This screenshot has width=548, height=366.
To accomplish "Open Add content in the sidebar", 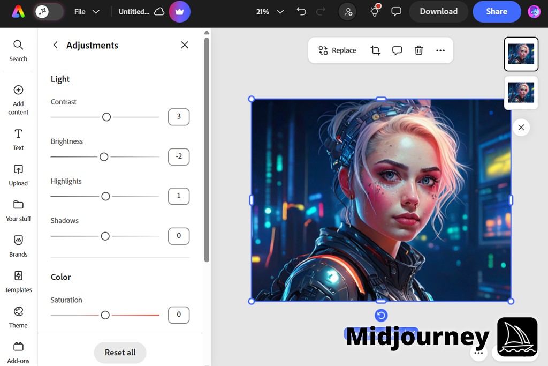I will tap(18, 100).
